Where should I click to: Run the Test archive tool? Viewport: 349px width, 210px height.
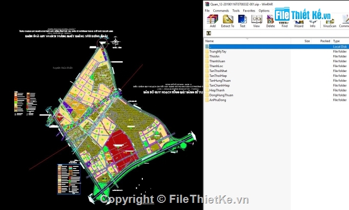242,21
